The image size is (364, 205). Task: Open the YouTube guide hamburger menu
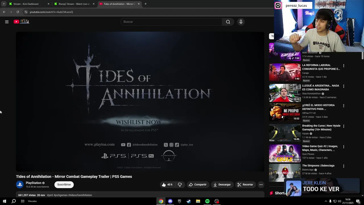click(x=7, y=22)
